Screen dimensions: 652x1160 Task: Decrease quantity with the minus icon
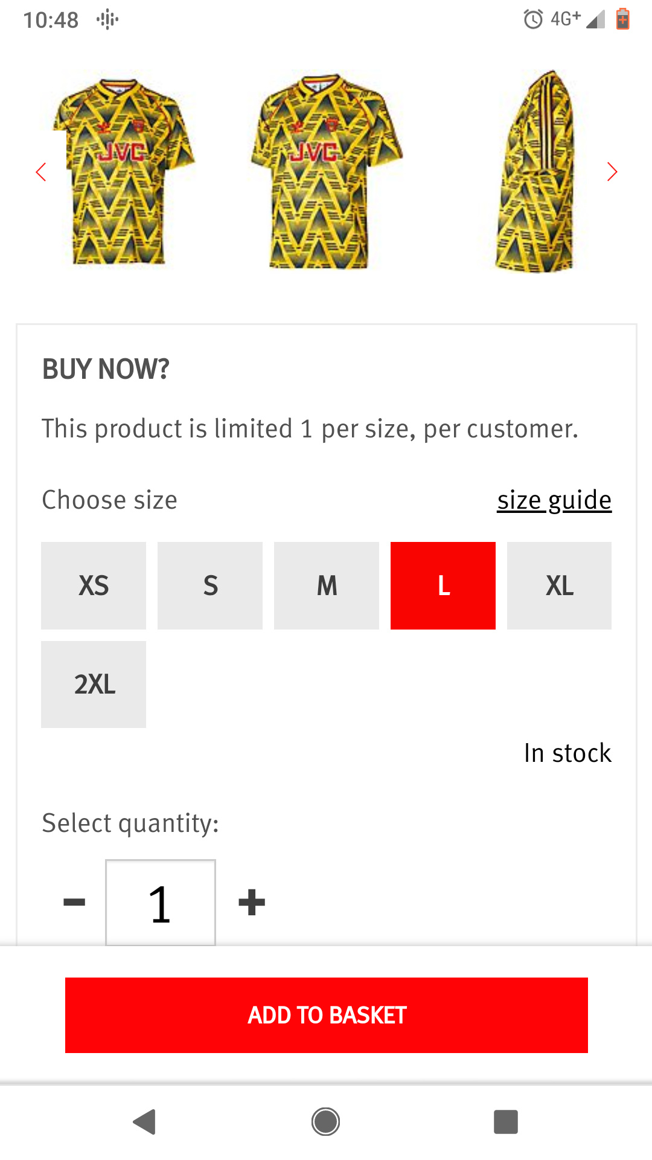click(74, 903)
